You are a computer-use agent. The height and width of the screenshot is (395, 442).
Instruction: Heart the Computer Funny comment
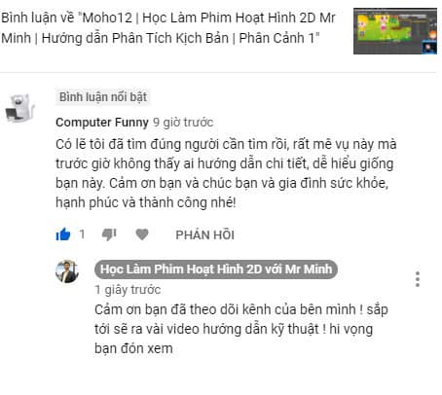pos(142,234)
